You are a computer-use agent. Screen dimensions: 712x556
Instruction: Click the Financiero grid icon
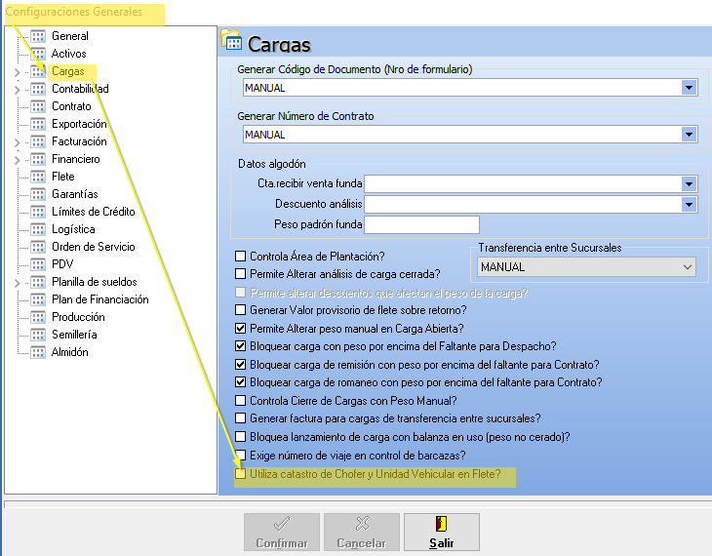(x=38, y=159)
